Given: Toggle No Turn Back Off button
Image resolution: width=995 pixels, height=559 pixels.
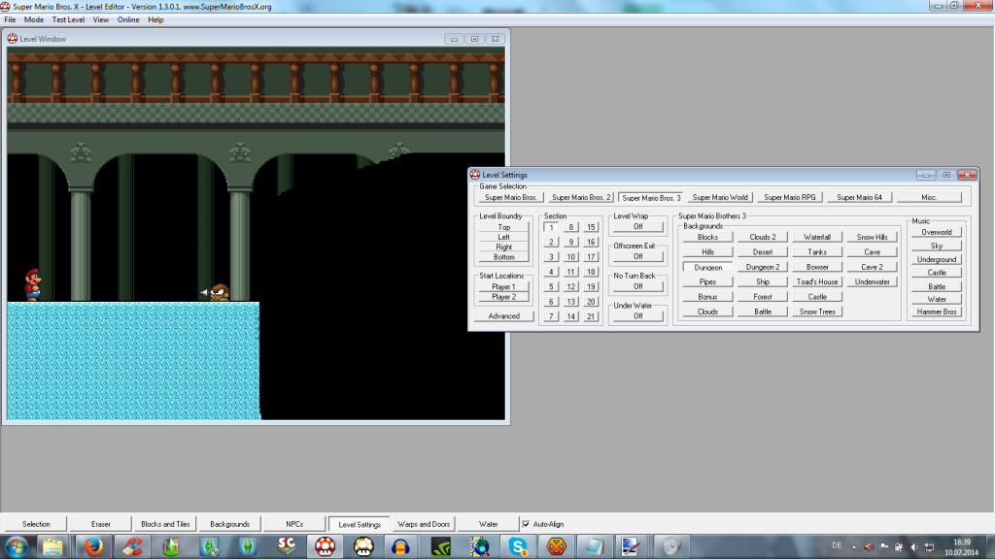Looking at the screenshot, I should [637, 286].
